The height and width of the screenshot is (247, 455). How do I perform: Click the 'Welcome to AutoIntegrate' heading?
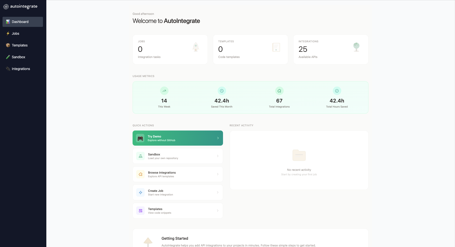(166, 21)
